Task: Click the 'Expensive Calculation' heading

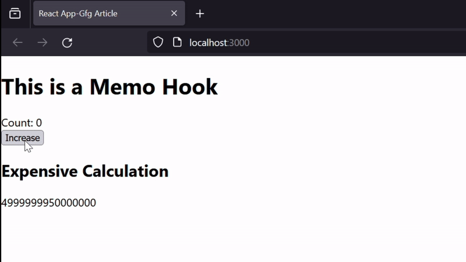Action: (85, 171)
